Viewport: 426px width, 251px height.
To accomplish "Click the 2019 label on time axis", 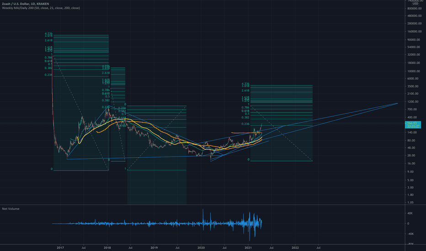I will pos(154,248).
